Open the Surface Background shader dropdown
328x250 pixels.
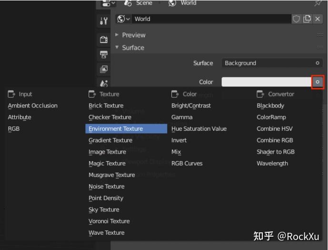pos(272,63)
